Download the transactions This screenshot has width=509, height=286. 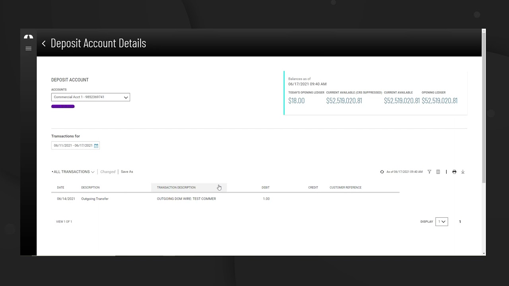pyautogui.click(x=463, y=172)
